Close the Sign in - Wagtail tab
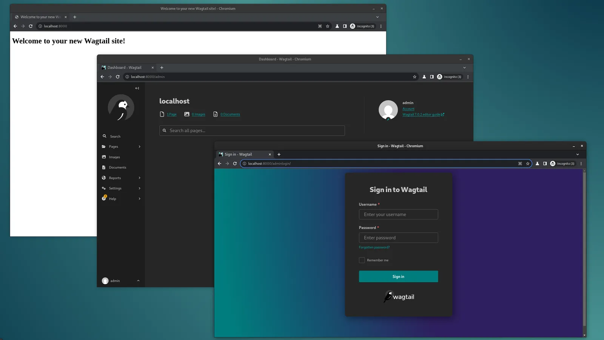Image resolution: width=604 pixels, height=340 pixels. tap(270, 155)
